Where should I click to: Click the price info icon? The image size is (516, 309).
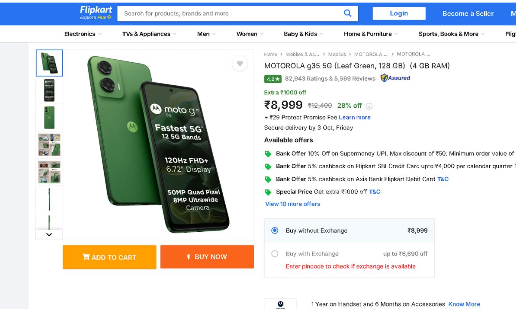click(369, 106)
